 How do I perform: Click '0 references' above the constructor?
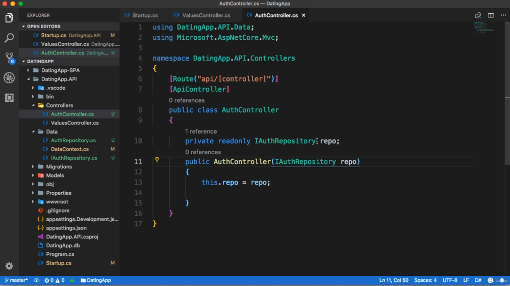point(203,152)
